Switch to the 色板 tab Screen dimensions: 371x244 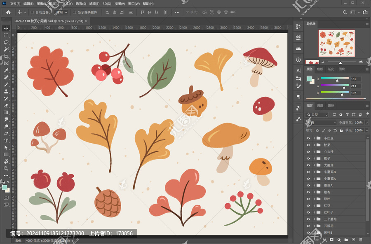(x=320, y=69)
